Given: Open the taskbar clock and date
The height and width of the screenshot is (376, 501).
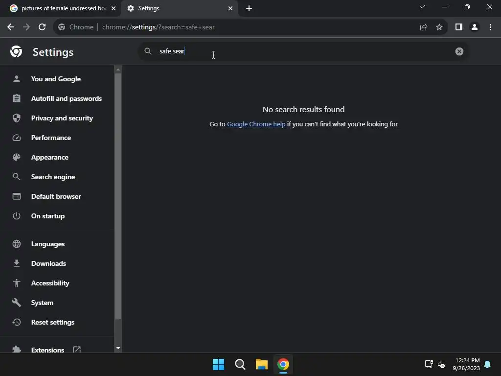Looking at the screenshot, I should click(466, 364).
